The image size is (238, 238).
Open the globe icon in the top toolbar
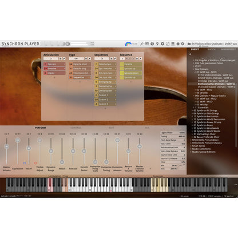click(152, 44)
